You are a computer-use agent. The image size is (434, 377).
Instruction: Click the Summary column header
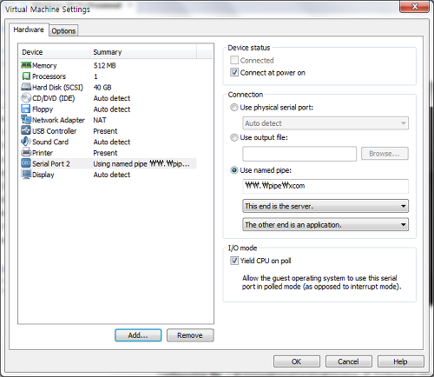point(143,52)
